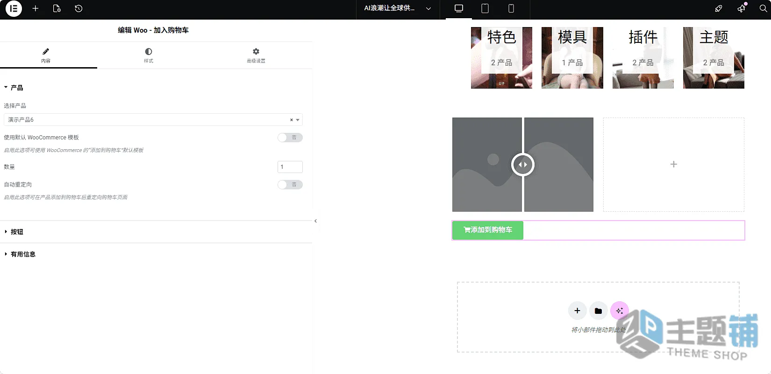The image size is (771, 374).
Task: Collapse the editor panel with arrow
Action: pos(316,221)
